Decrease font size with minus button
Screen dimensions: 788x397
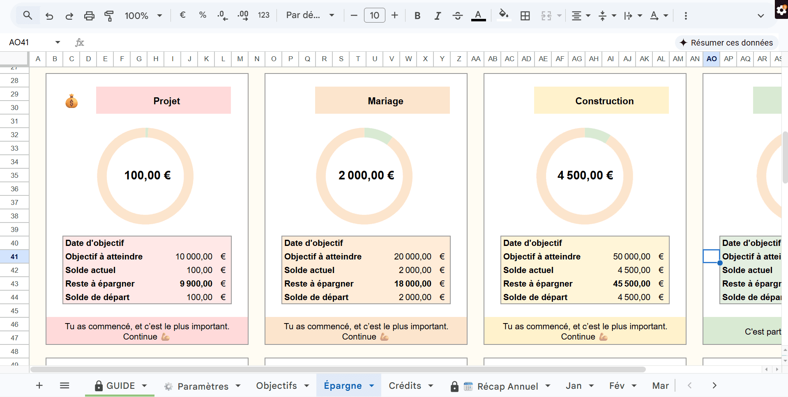[354, 15]
